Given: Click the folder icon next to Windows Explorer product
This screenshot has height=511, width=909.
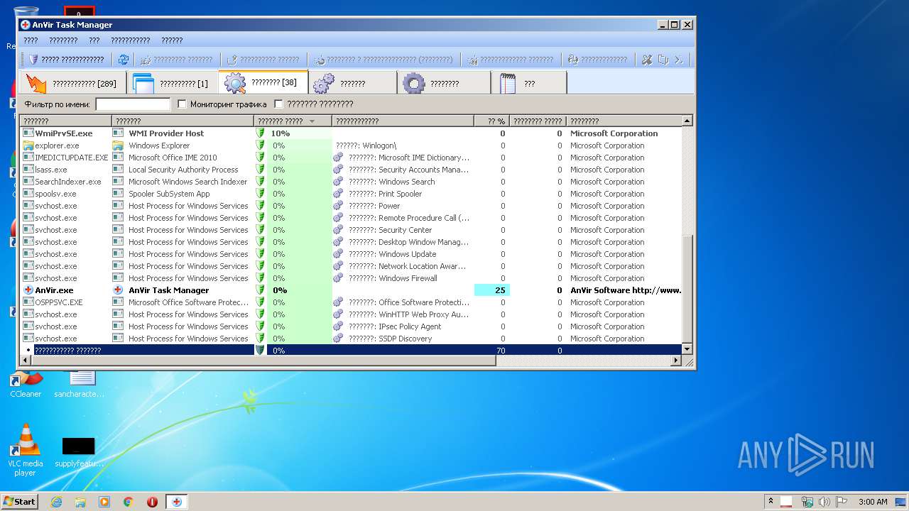Looking at the screenshot, I should 118,145.
